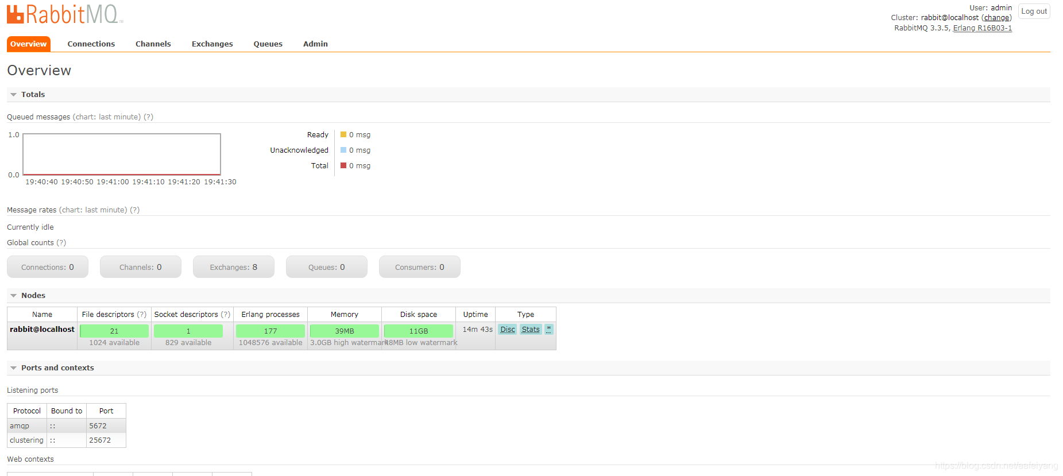The height and width of the screenshot is (476, 1063).
Task: Click the port 5672 cell
Action: 106,426
